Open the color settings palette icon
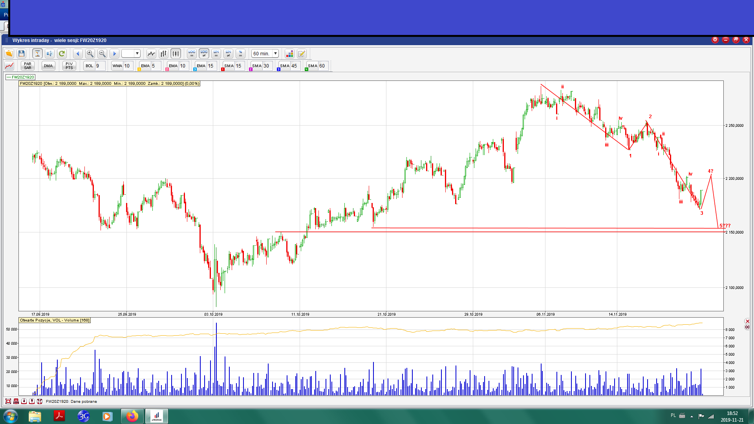Image resolution: width=754 pixels, height=424 pixels. 289,54
